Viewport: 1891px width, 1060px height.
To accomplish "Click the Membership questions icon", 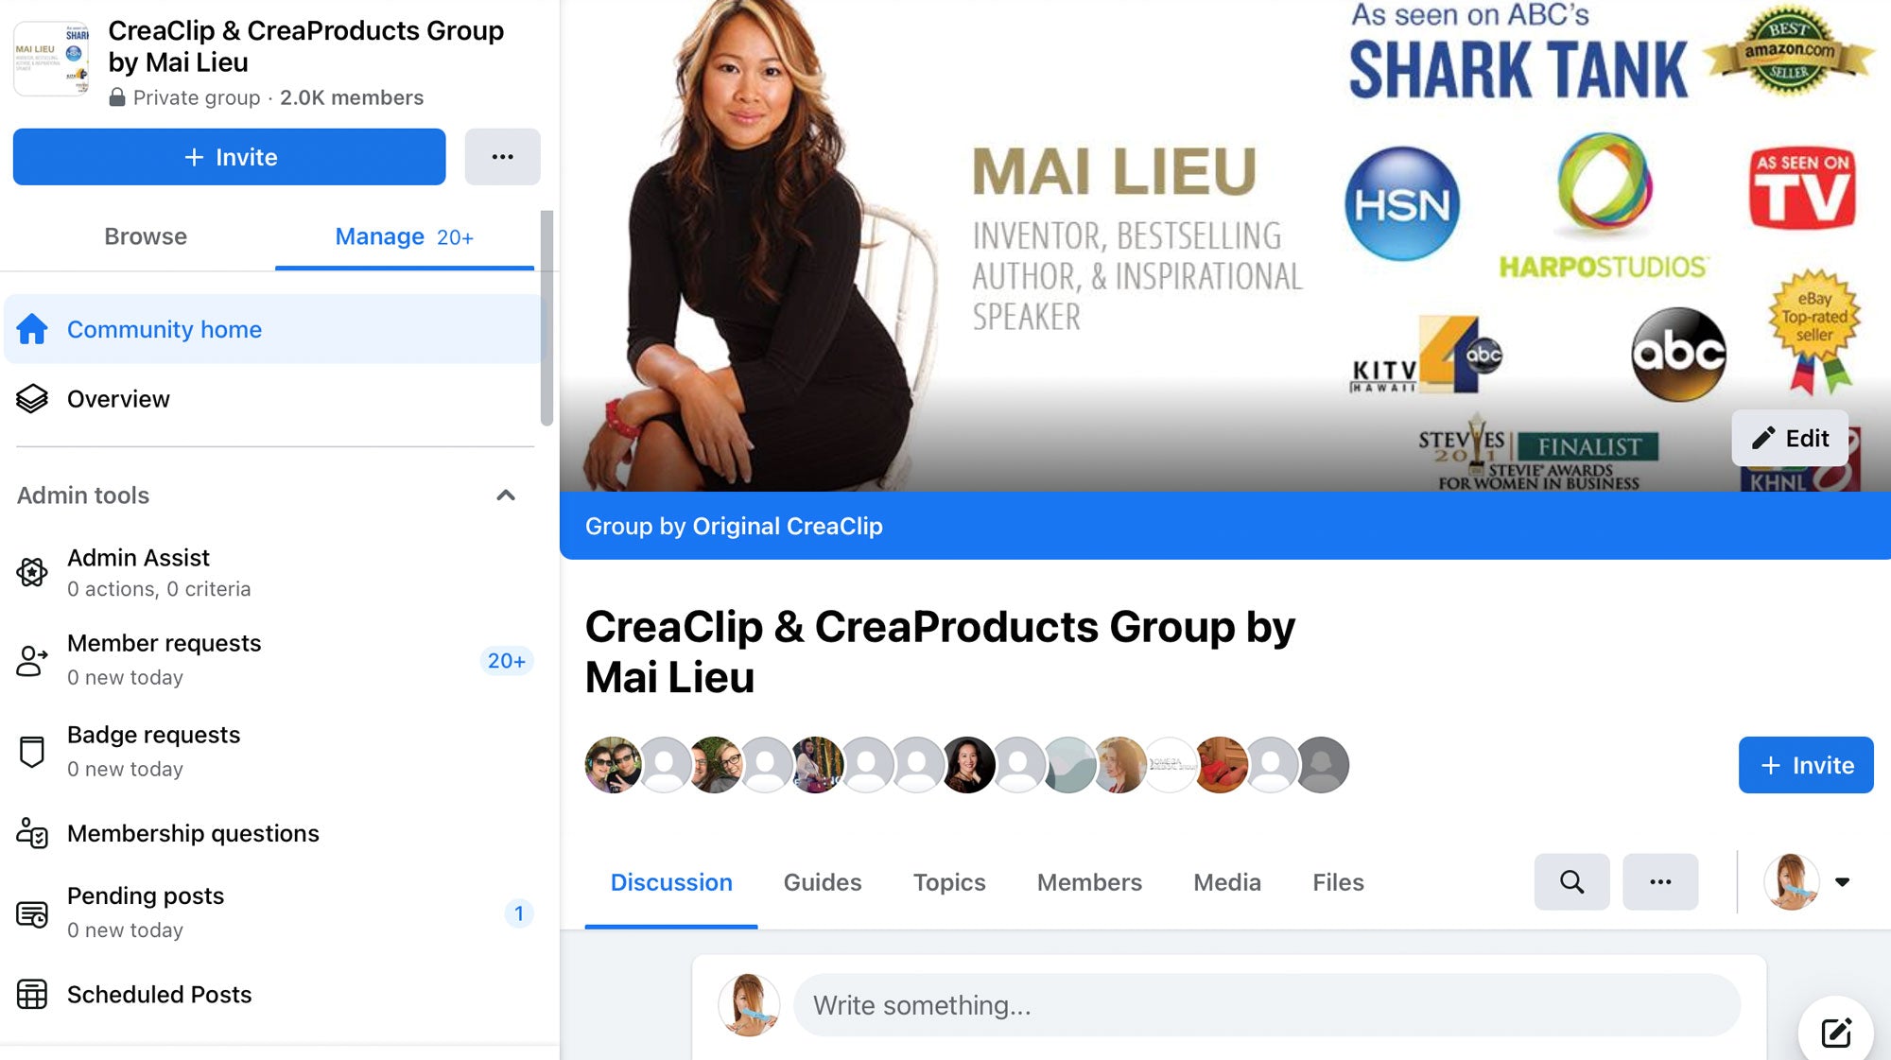I will click(x=32, y=833).
